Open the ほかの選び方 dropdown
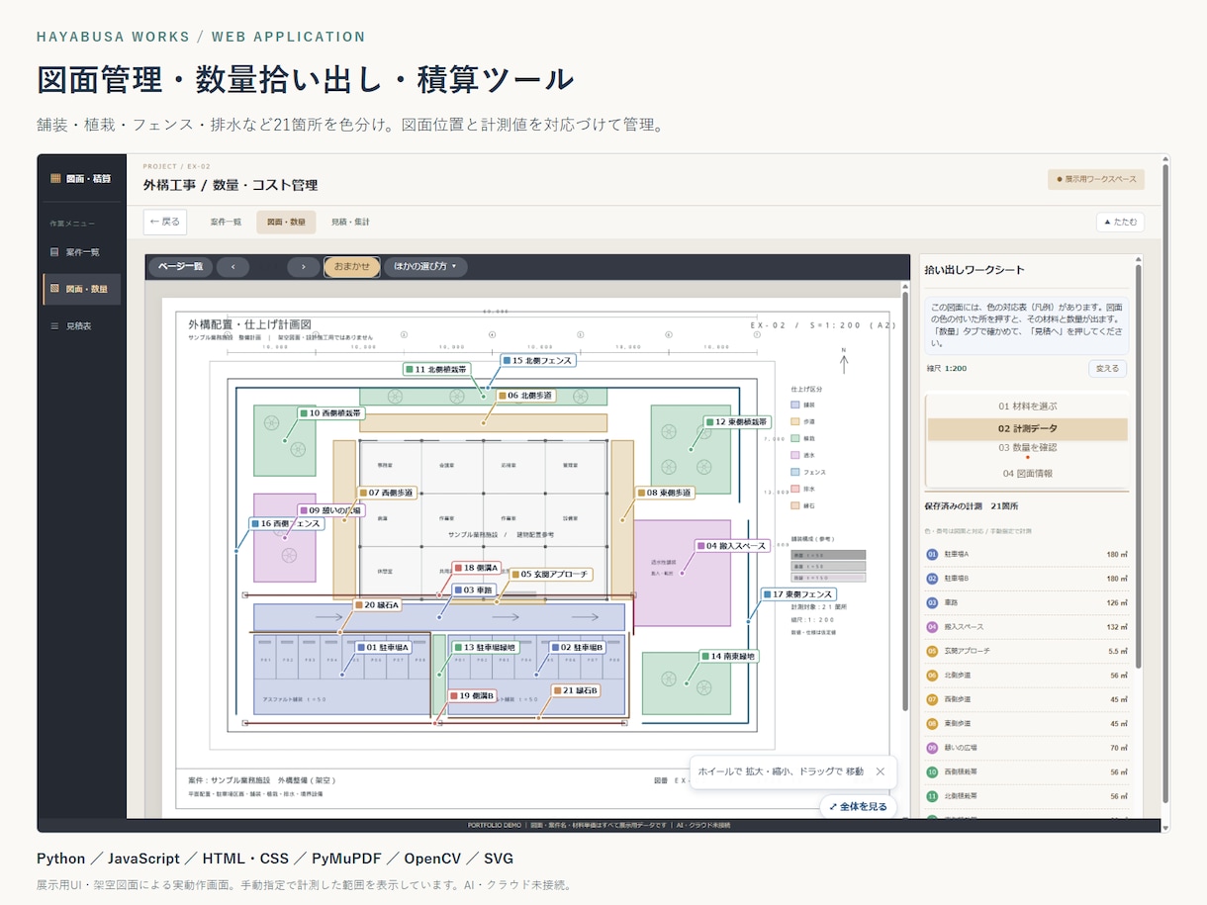1207x905 pixels. tap(425, 266)
